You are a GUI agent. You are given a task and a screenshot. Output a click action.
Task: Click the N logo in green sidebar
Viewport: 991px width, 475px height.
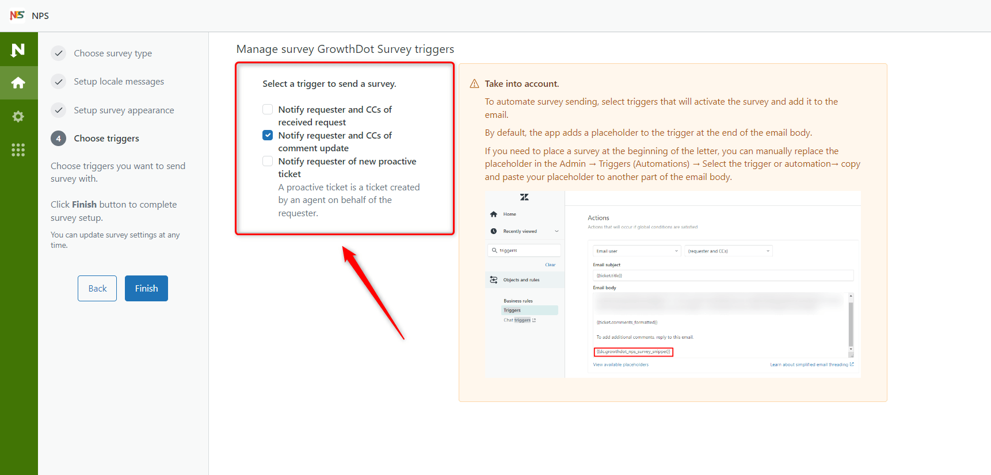pos(18,50)
